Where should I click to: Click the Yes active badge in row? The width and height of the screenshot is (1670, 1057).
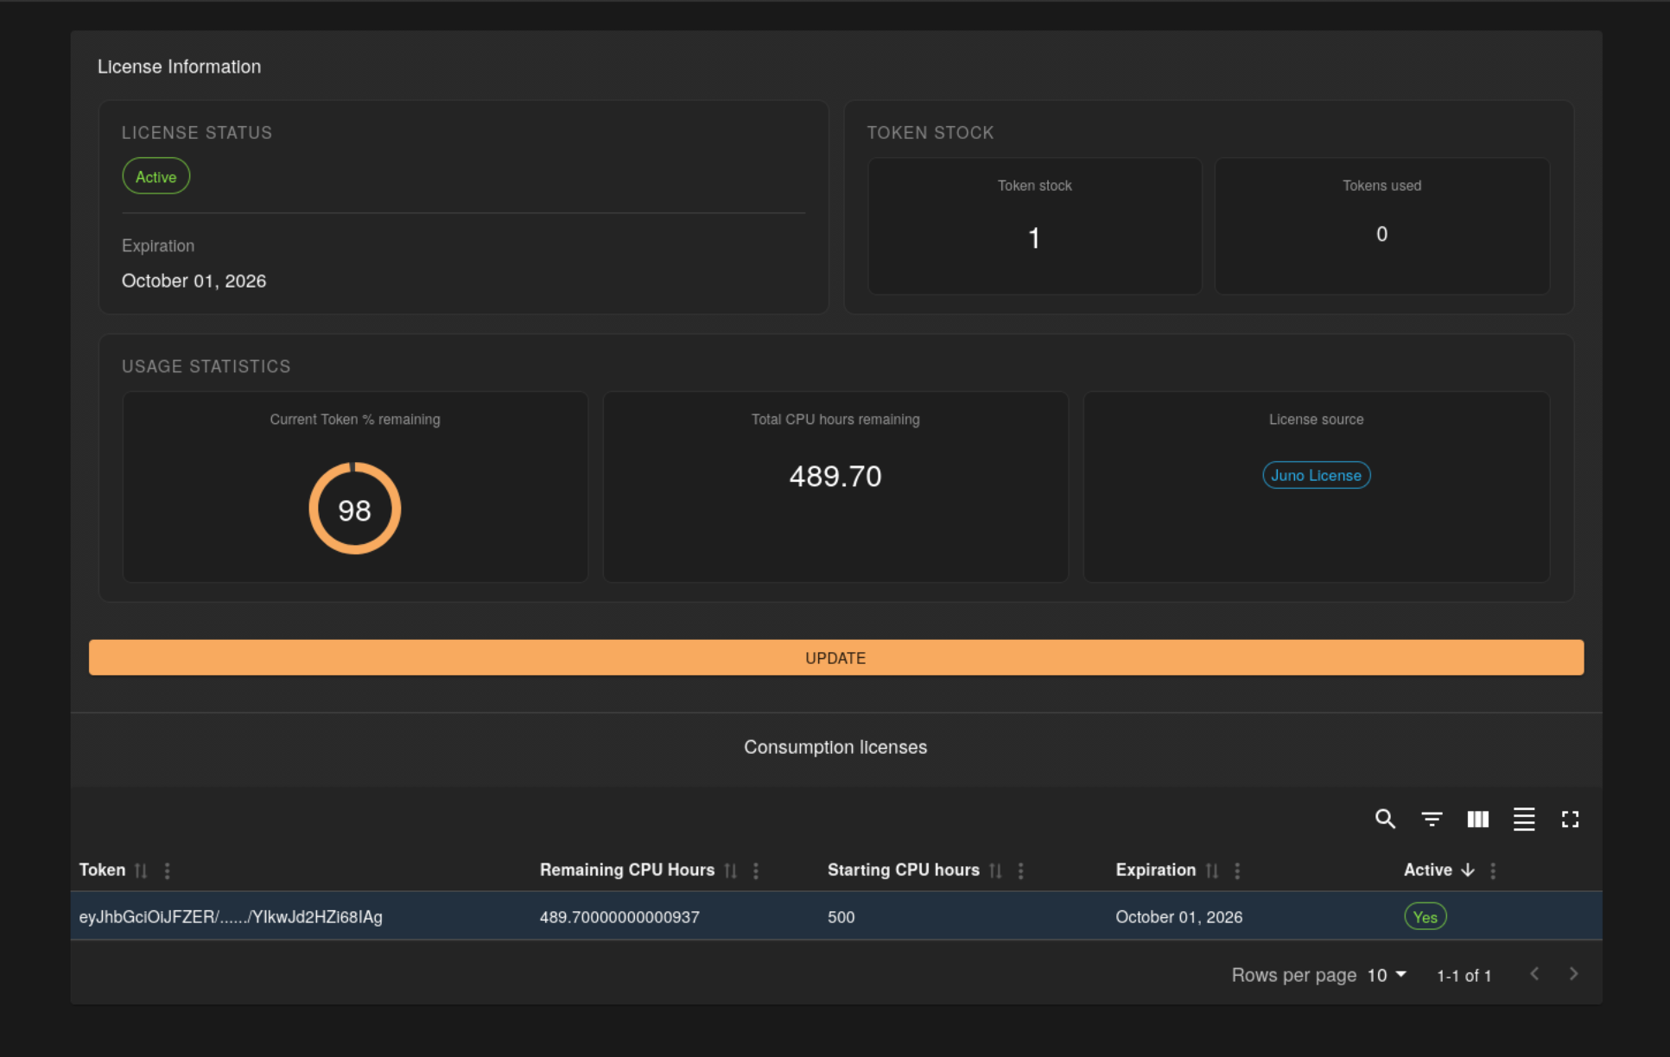click(x=1425, y=916)
